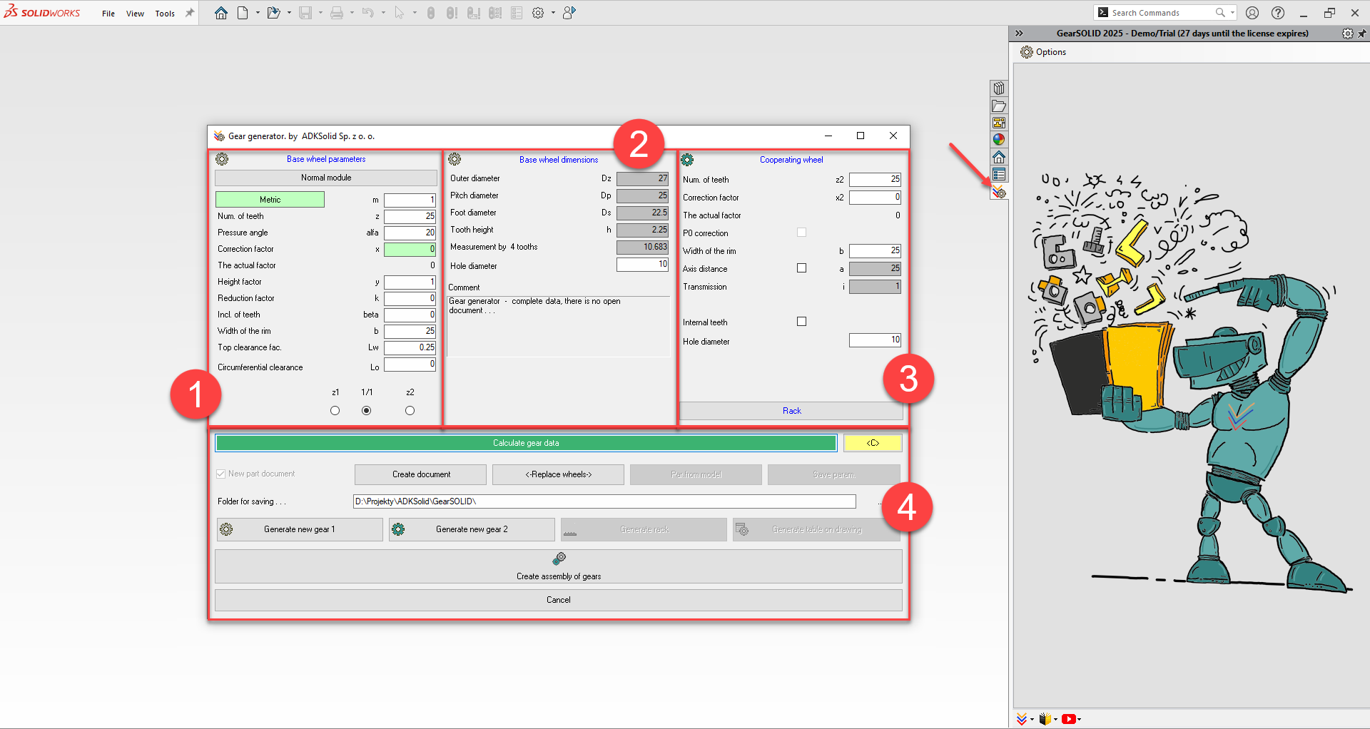The width and height of the screenshot is (1370, 729).
Task: Open the View menu
Action: click(135, 14)
